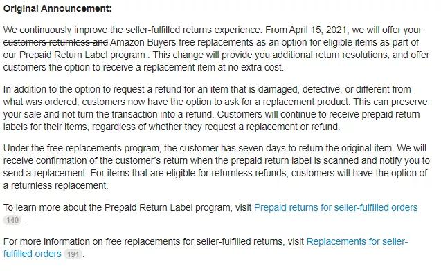Open Prepaid returns for seller-fulfilled orders link
Screen dimensions: 441x271
[x=336, y=207]
